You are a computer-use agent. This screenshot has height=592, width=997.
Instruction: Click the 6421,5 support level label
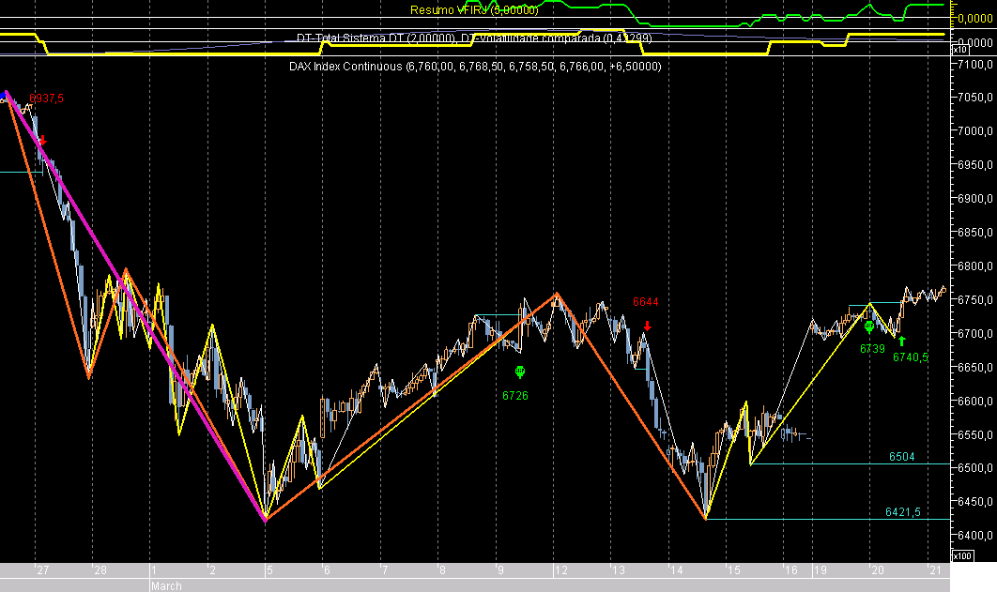[904, 513]
